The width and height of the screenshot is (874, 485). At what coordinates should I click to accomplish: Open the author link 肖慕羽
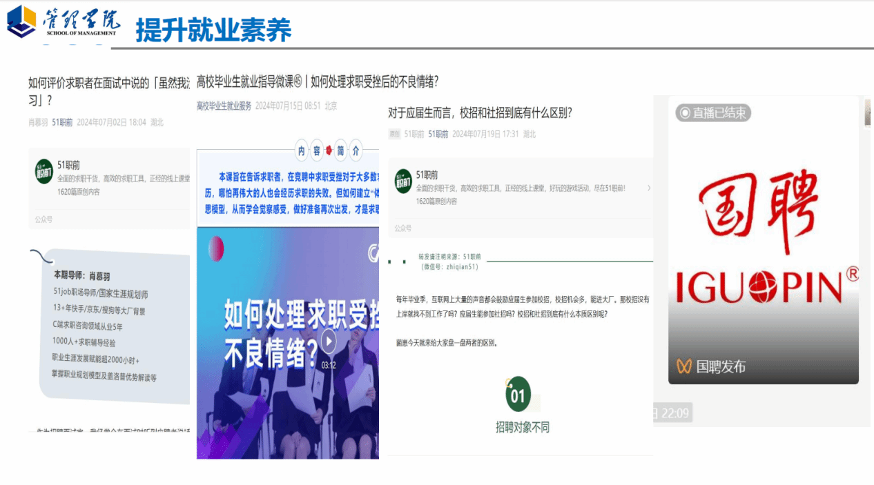[38, 122]
